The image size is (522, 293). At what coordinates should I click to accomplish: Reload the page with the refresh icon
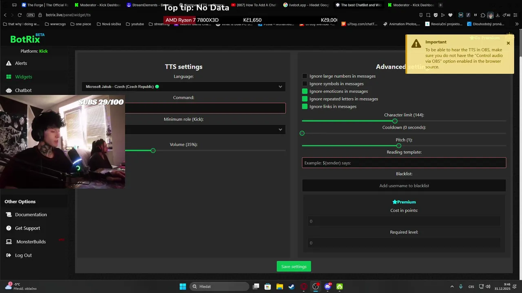click(20, 15)
